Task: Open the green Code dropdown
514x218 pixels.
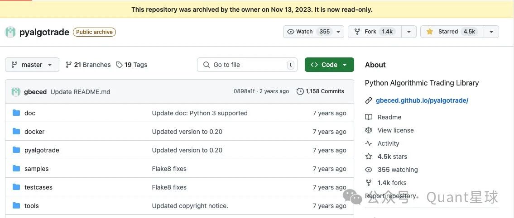Action: click(329, 65)
